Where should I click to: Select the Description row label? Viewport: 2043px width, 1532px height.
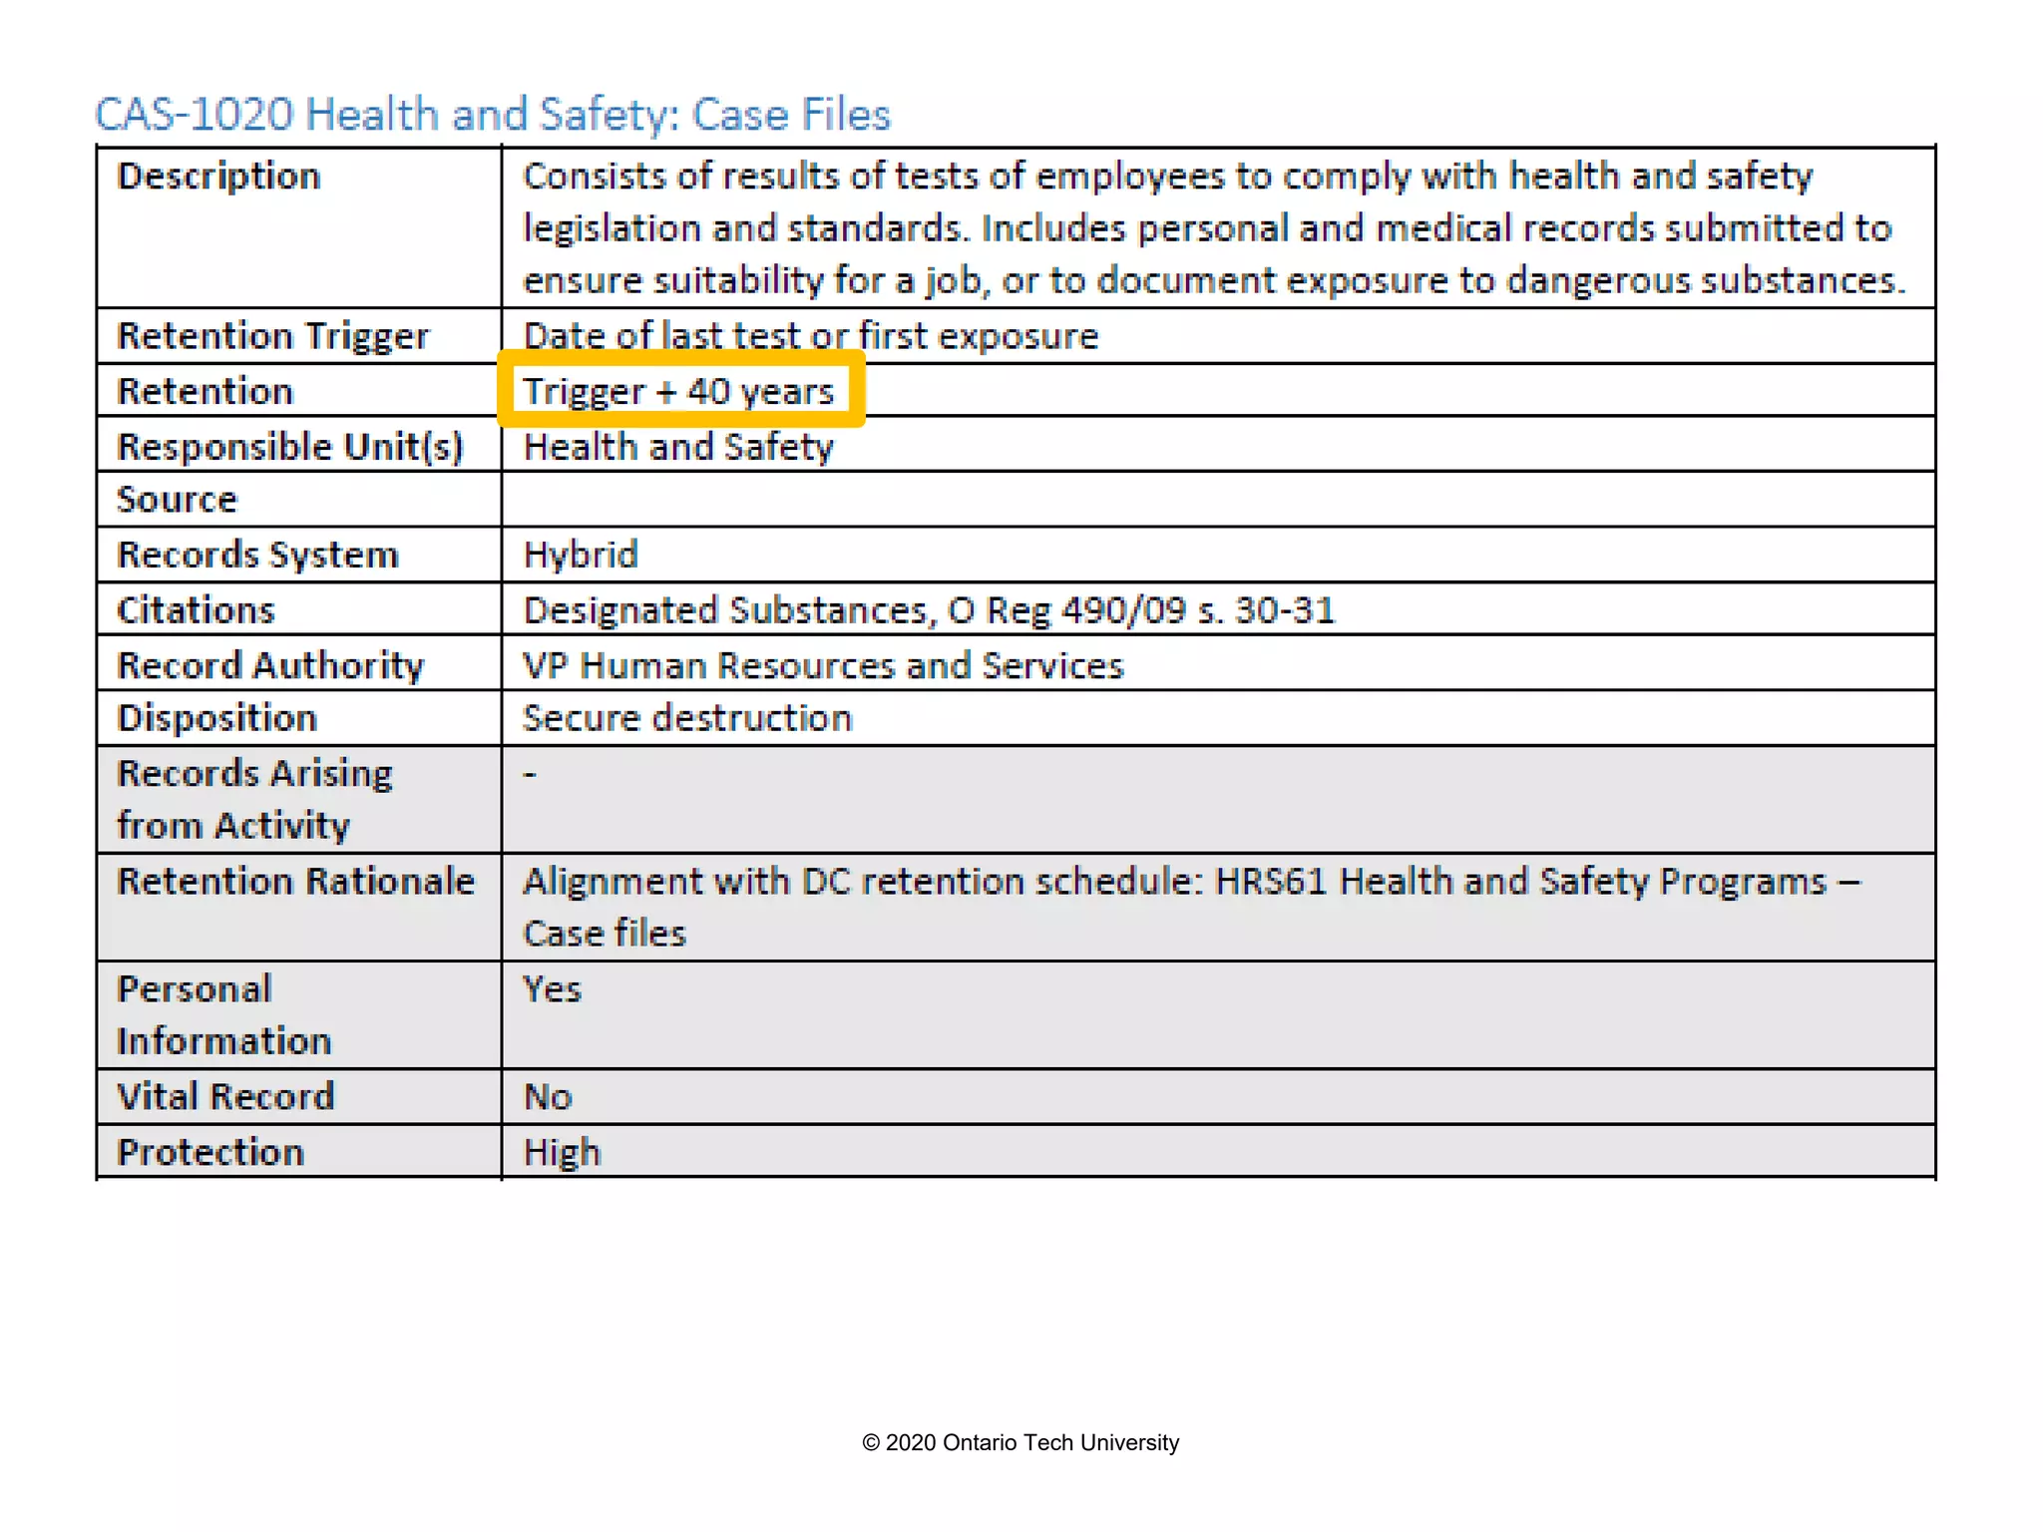[x=218, y=177]
